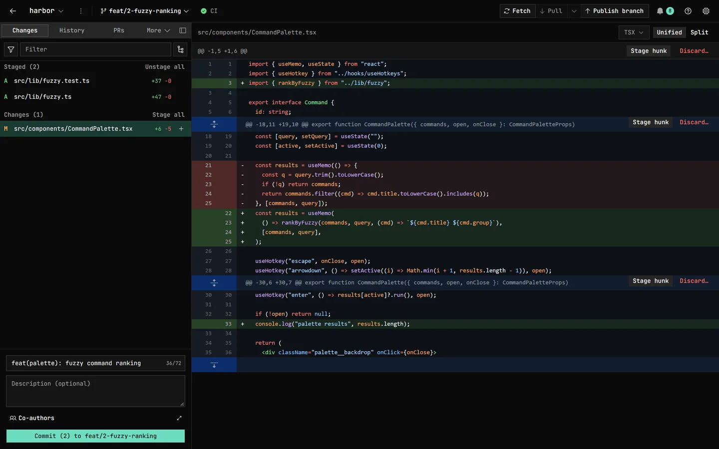
Task: Toggle the sidebar panel layout icon
Action: point(183,30)
